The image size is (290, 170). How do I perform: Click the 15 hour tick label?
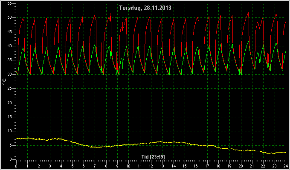pos(185,166)
